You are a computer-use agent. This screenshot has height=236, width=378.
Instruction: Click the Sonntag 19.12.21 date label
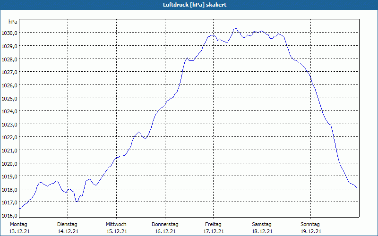coord(310,228)
